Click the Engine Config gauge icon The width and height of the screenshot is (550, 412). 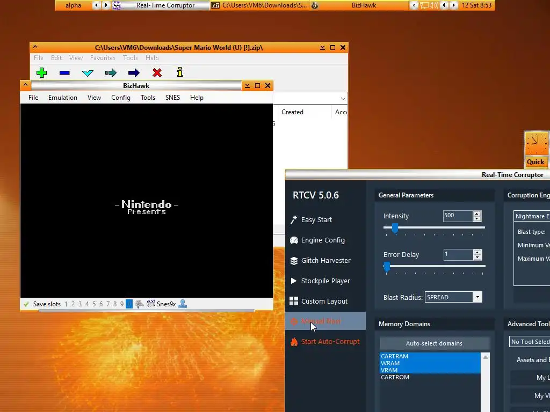tap(294, 240)
